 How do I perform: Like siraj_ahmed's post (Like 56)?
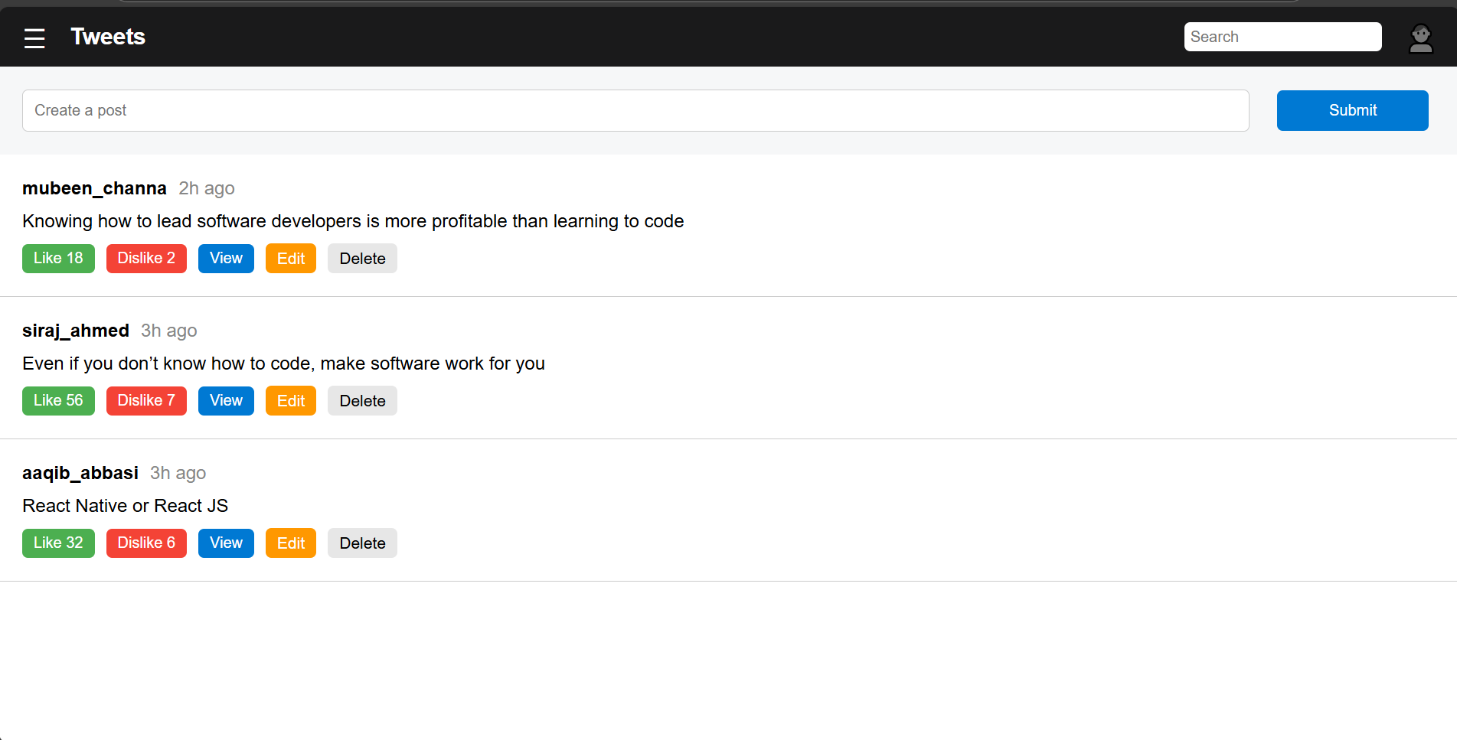[x=58, y=401]
